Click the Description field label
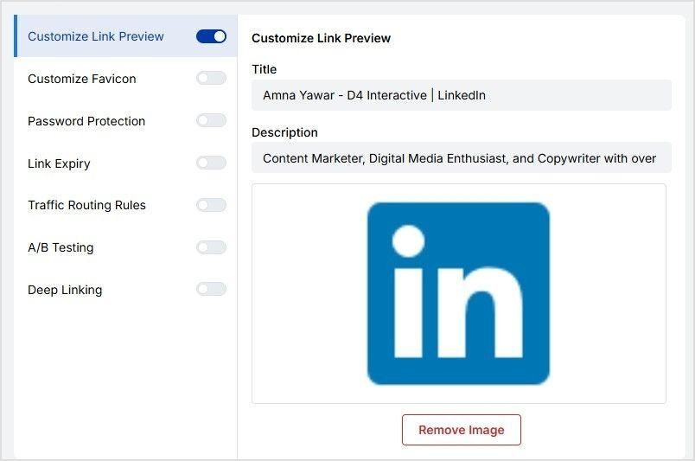This screenshot has height=461, width=695. (x=284, y=132)
